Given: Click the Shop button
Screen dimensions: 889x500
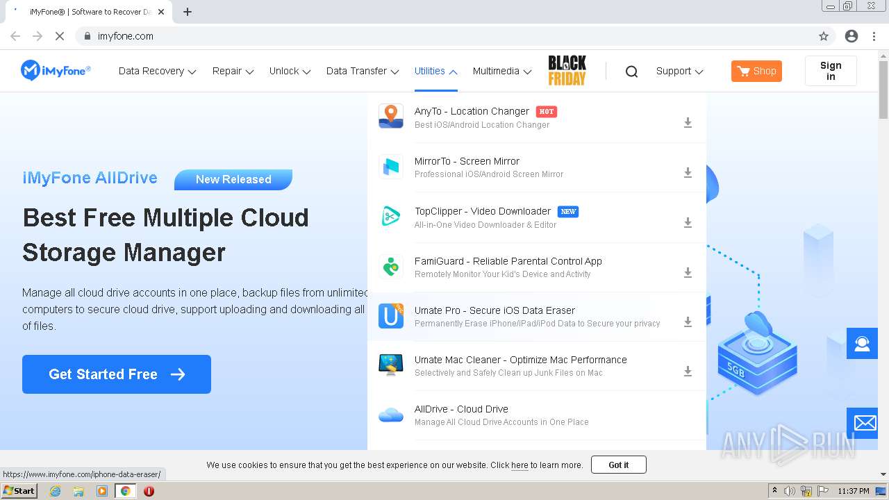Looking at the screenshot, I should (x=756, y=71).
